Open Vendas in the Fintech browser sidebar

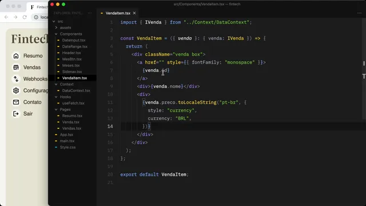(x=32, y=68)
